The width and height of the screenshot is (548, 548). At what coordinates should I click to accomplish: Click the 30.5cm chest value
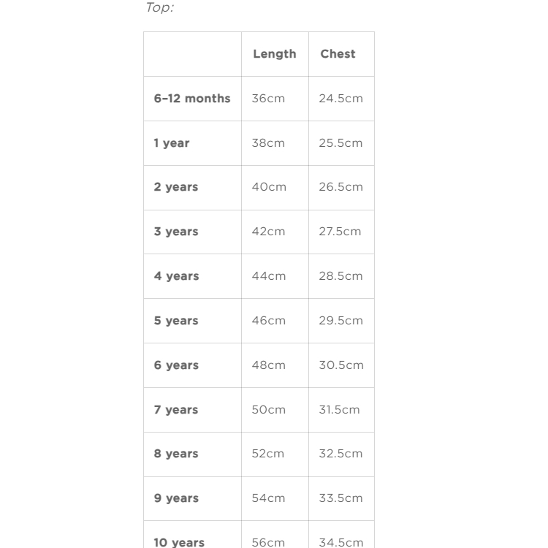341,365
